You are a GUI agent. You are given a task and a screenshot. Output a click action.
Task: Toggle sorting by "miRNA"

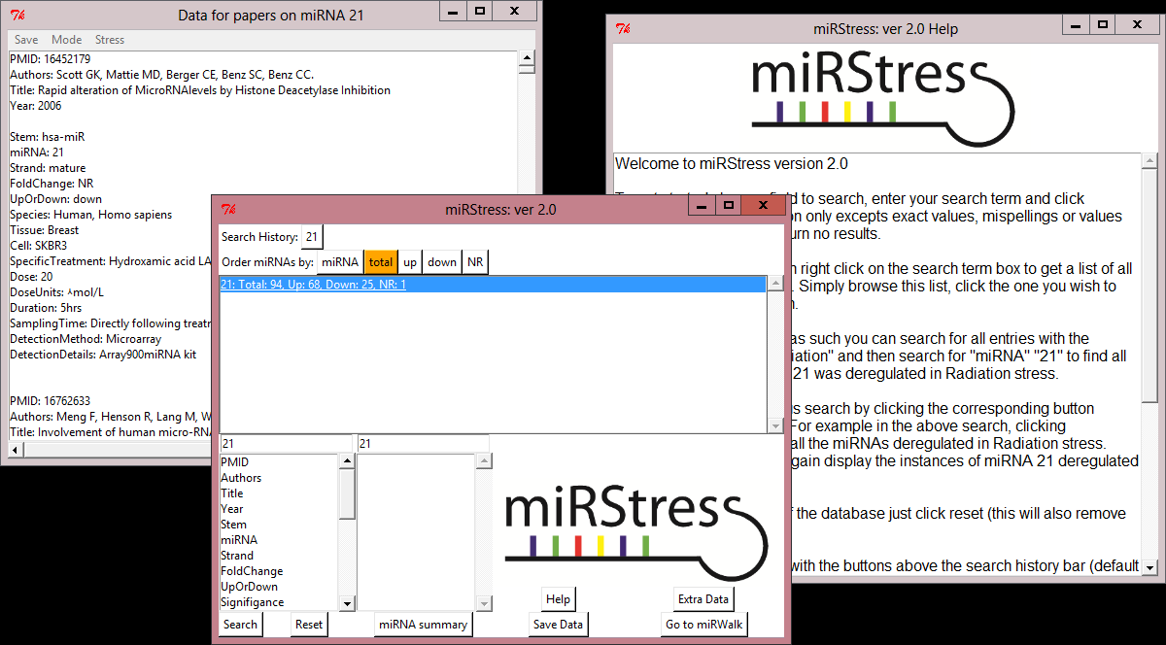click(x=341, y=261)
